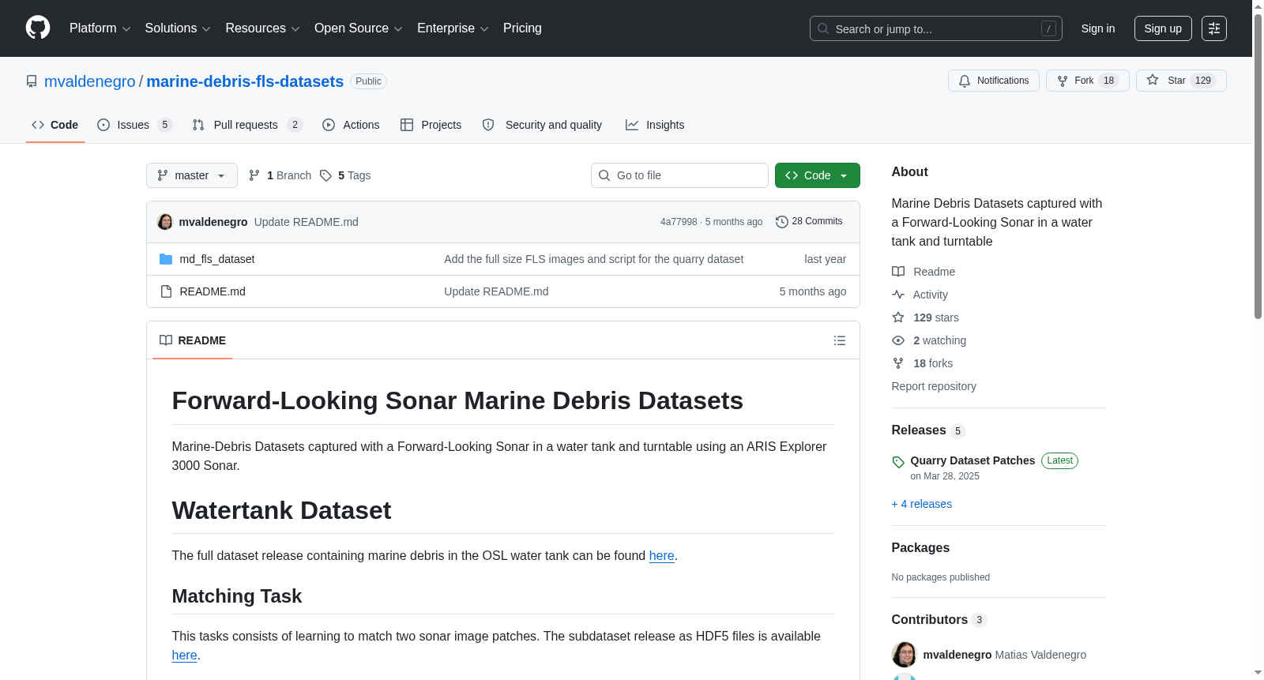The width and height of the screenshot is (1264, 680).
Task: Open Quarry Dataset Patches release
Action: [x=972, y=460]
